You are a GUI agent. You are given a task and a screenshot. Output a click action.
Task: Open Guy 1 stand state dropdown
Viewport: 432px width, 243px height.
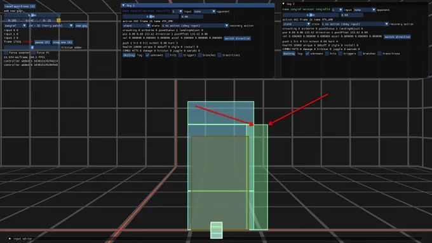pos(137,25)
